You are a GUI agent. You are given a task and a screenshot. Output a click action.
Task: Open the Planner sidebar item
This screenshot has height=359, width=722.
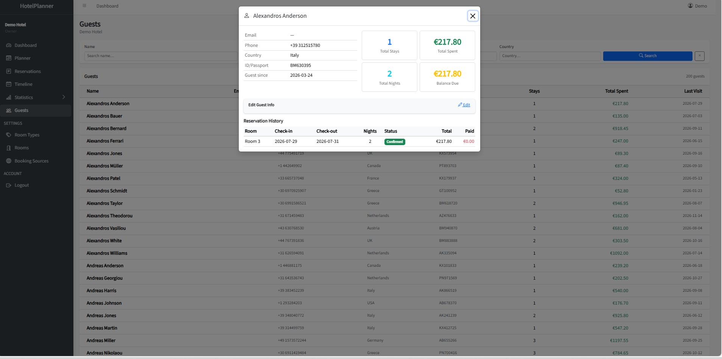pos(36,58)
